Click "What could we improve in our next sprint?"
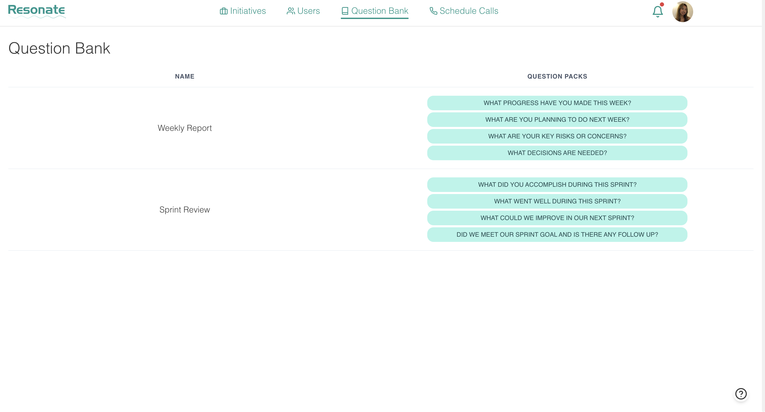The width and height of the screenshot is (765, 412). (557, 218)
